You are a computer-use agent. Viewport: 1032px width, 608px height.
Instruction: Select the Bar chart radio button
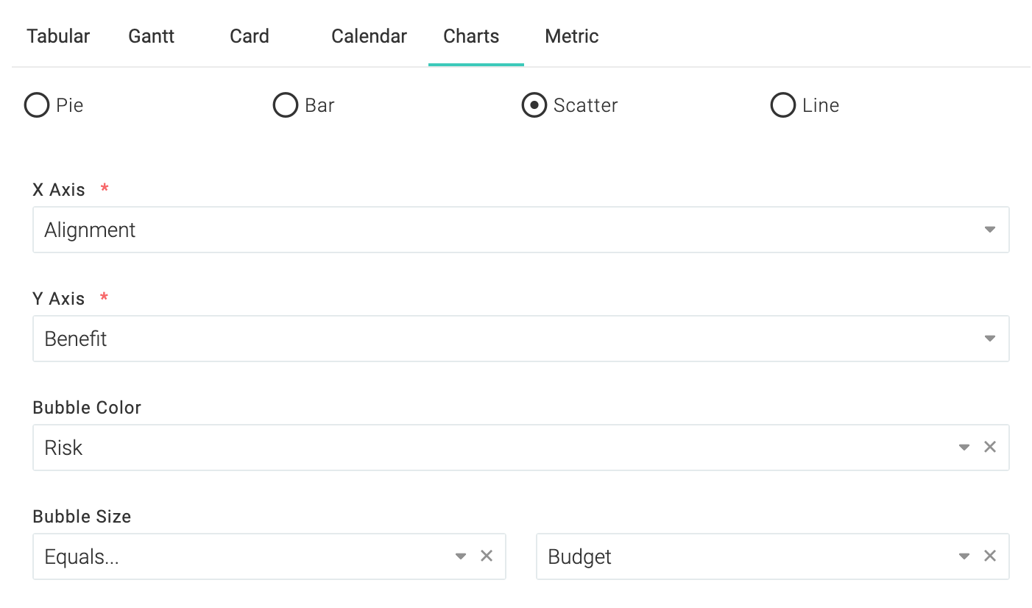286,105
